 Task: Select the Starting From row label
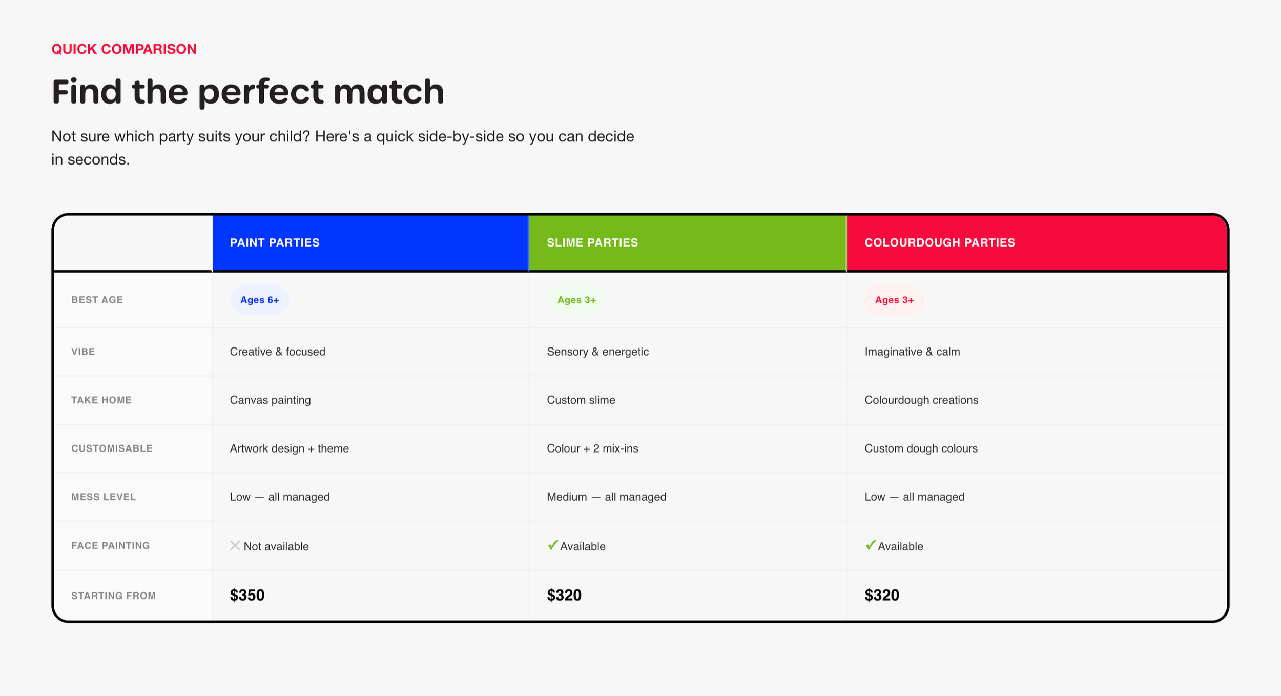point(113,596)
